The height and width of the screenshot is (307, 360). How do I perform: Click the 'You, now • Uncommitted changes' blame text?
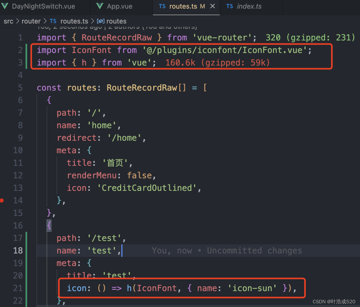tap(227, 251)
